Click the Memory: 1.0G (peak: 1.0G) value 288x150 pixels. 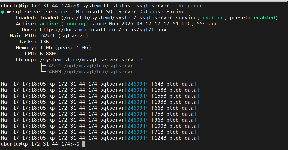click(66, 48)
